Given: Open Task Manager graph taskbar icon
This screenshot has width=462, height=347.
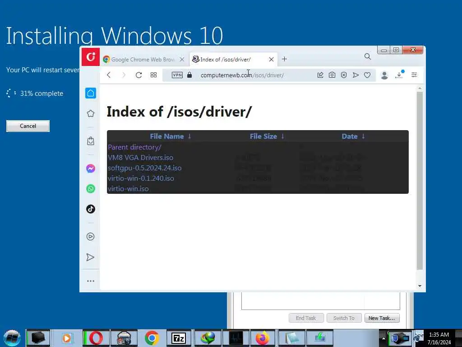Looking at the screenshot, I should 236,338.
